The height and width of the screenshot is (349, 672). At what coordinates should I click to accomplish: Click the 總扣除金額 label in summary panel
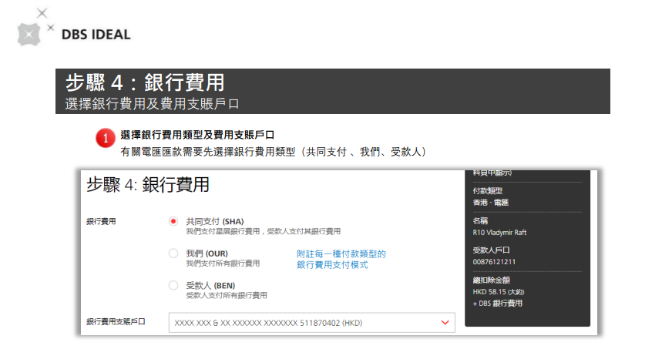point(491,280)
